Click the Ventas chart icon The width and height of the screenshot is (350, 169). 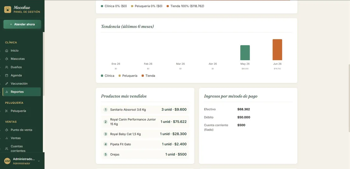tap(7, 138)
